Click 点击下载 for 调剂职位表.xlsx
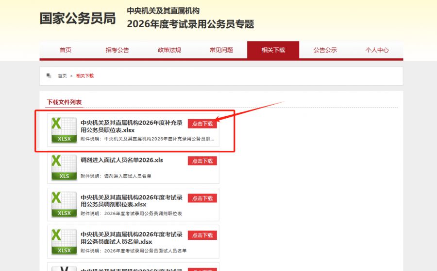Viewport: 437px width, 271px height. click(x=202, y=198)
